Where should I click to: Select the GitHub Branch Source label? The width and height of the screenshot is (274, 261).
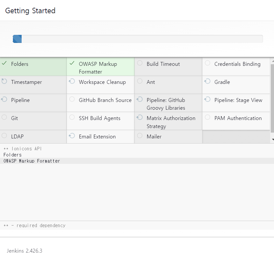pos(105,100)
